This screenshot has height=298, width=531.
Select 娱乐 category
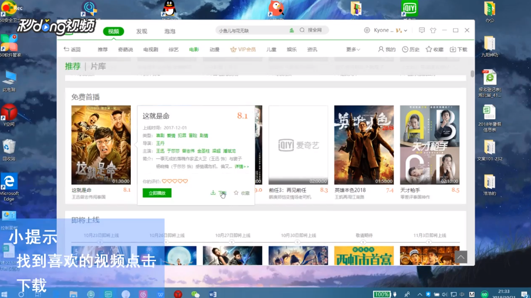coord(292,49)
